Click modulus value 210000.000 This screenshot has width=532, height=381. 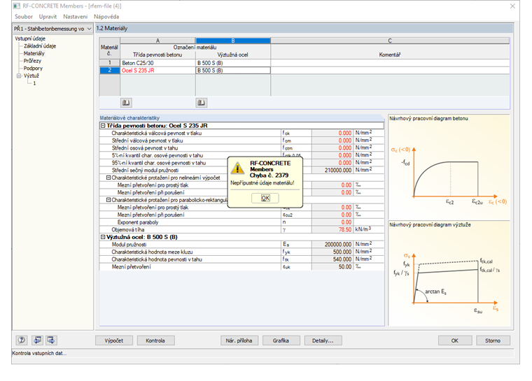tap(332, 170)
